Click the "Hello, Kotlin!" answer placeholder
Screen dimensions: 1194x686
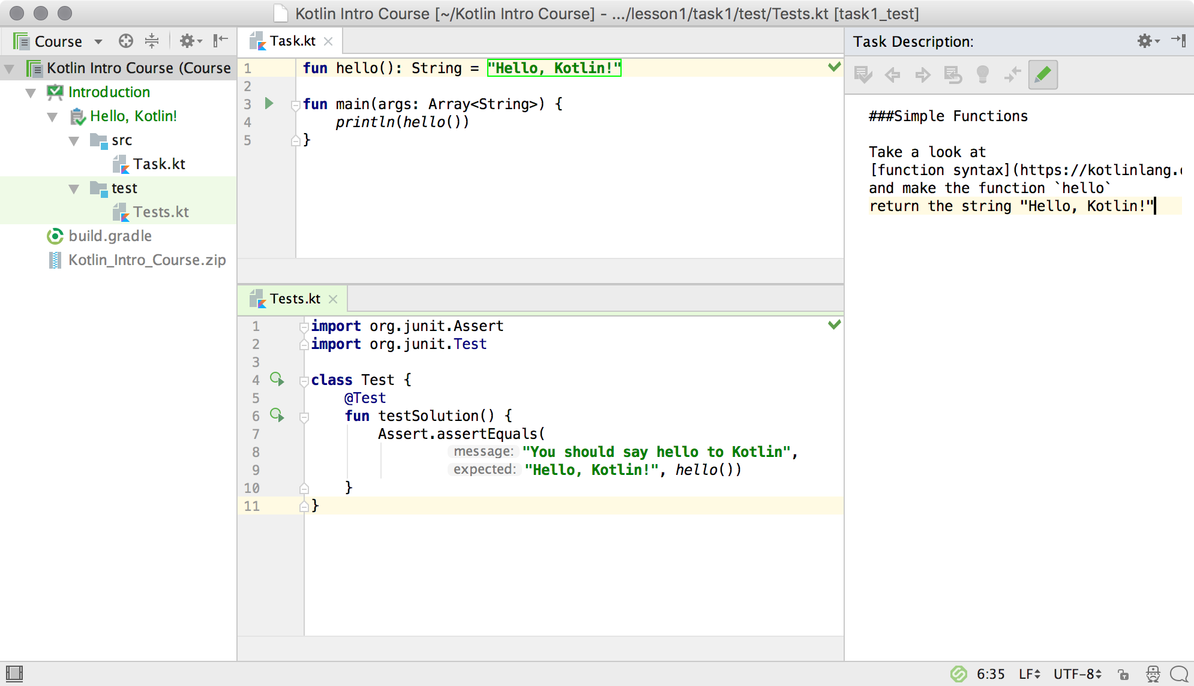click(554, 68)
